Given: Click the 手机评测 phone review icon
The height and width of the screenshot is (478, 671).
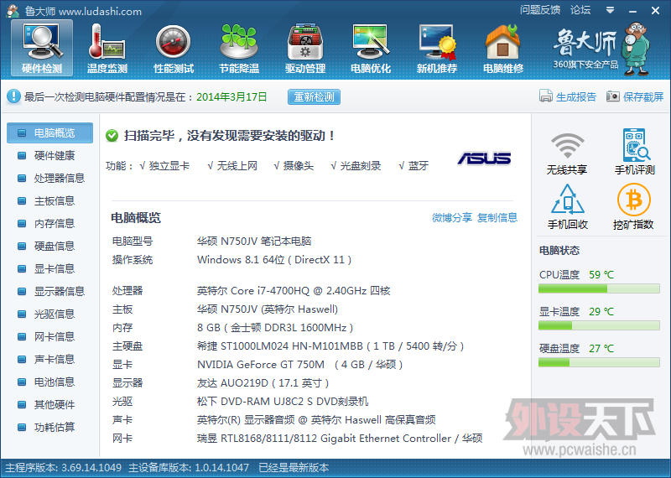Looking at the screenshot, I should tap(636, 144).
